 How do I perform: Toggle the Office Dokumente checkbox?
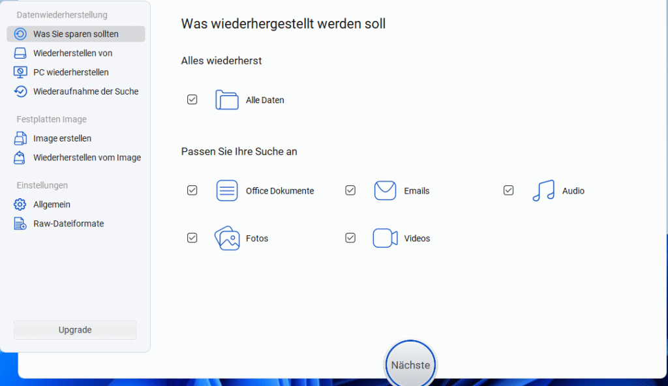click(x=192, y=190)
